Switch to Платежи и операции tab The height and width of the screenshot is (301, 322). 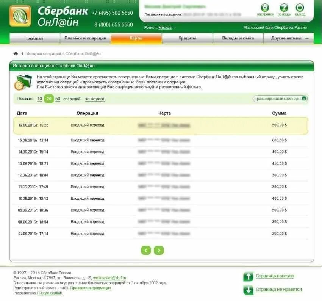85,38
